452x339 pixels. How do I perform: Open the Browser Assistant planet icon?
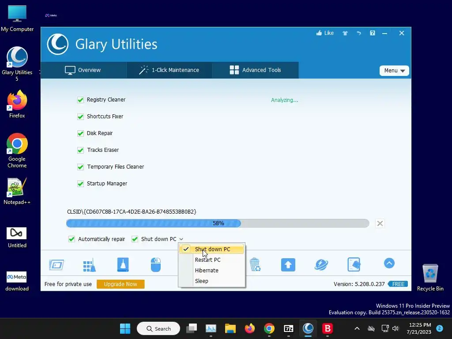pyautogui.click(x=321, y=265)
